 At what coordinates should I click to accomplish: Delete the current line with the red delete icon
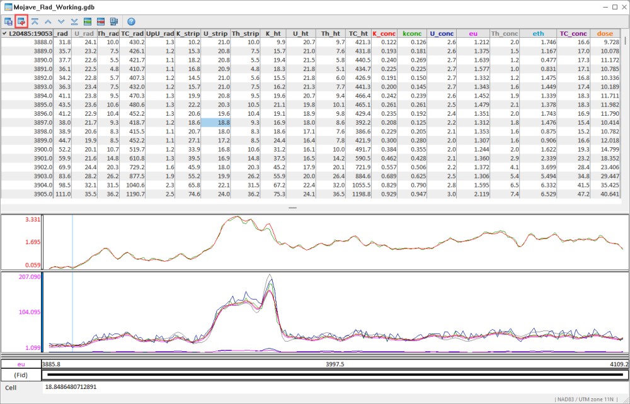[x=101, y=21]
